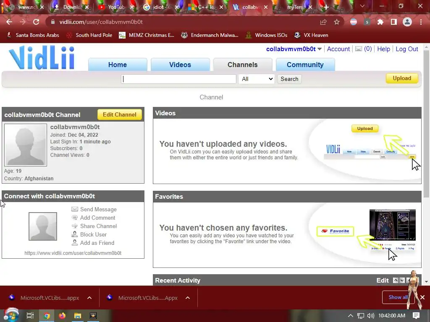Viewport: 430px width, 322px height.
Task: Open the Help link
Action: tap(383, 49)
